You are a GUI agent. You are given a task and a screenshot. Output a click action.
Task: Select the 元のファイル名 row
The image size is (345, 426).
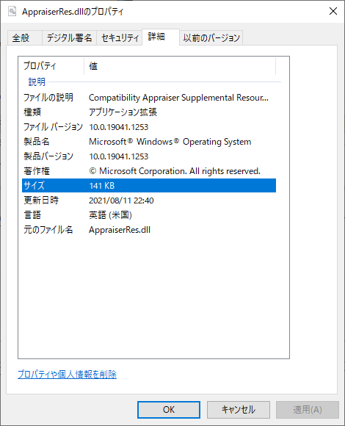click(149, 230)
